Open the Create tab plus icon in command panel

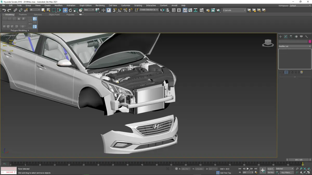pos(281,37)
